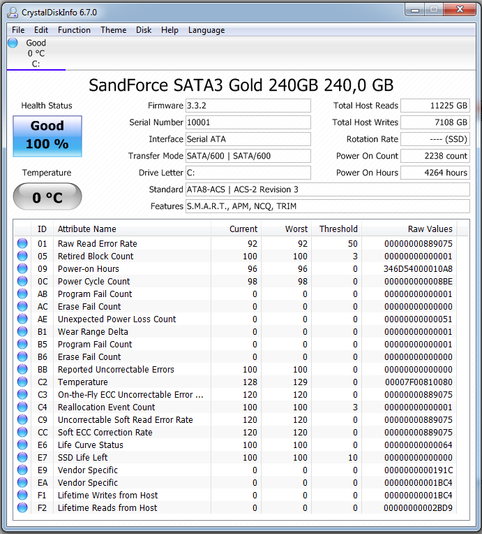Screen dimensions: 482x534
Task: Click the Power On Count value
Action: (435, 156)
